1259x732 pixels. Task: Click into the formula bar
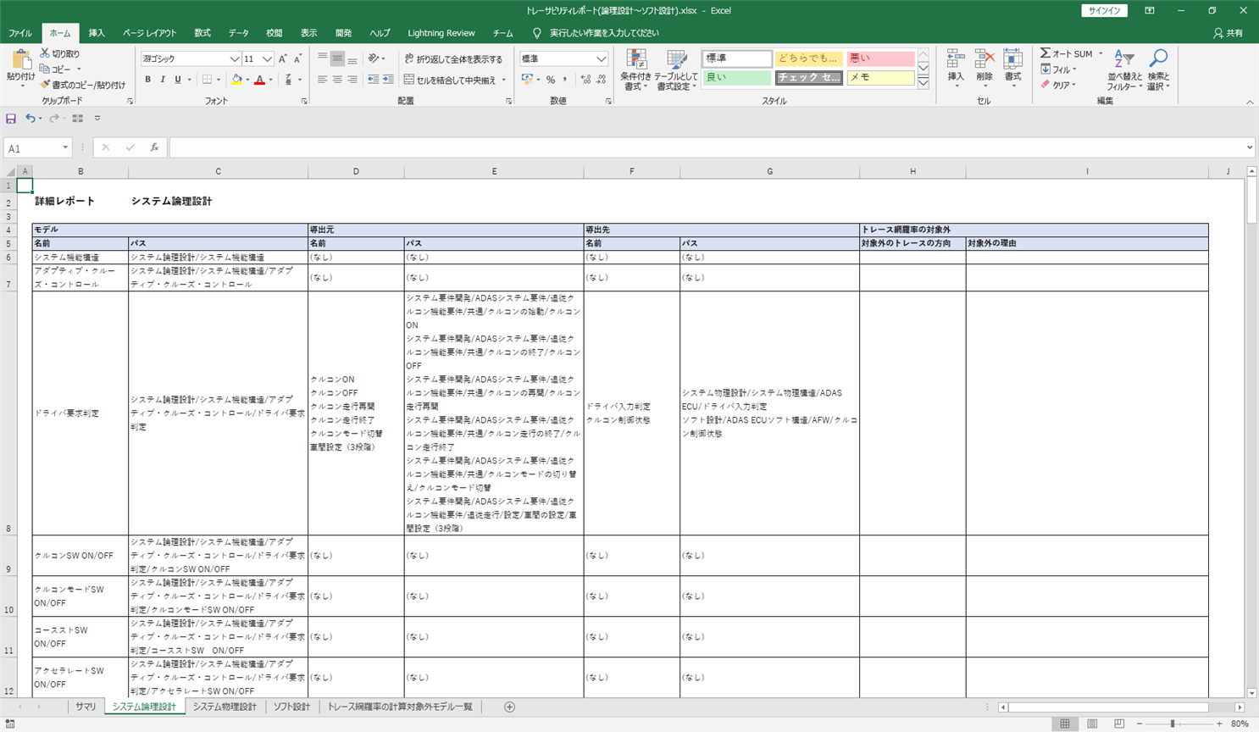pos(707,147)
